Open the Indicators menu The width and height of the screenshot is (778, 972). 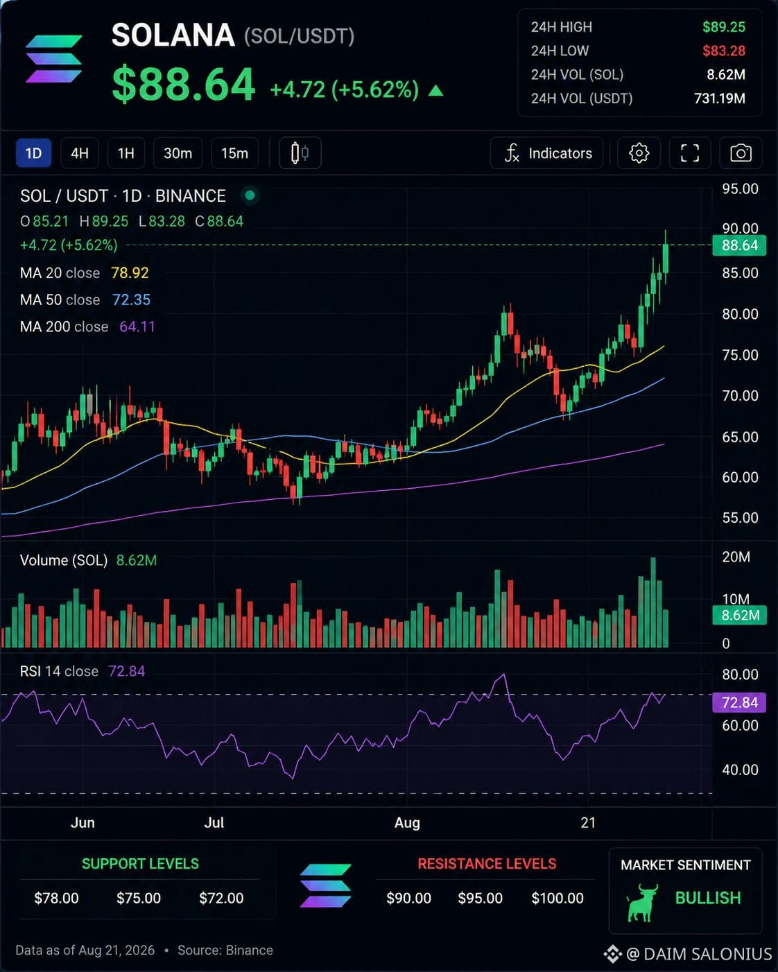pyautogui.click(x=546, y=153)
